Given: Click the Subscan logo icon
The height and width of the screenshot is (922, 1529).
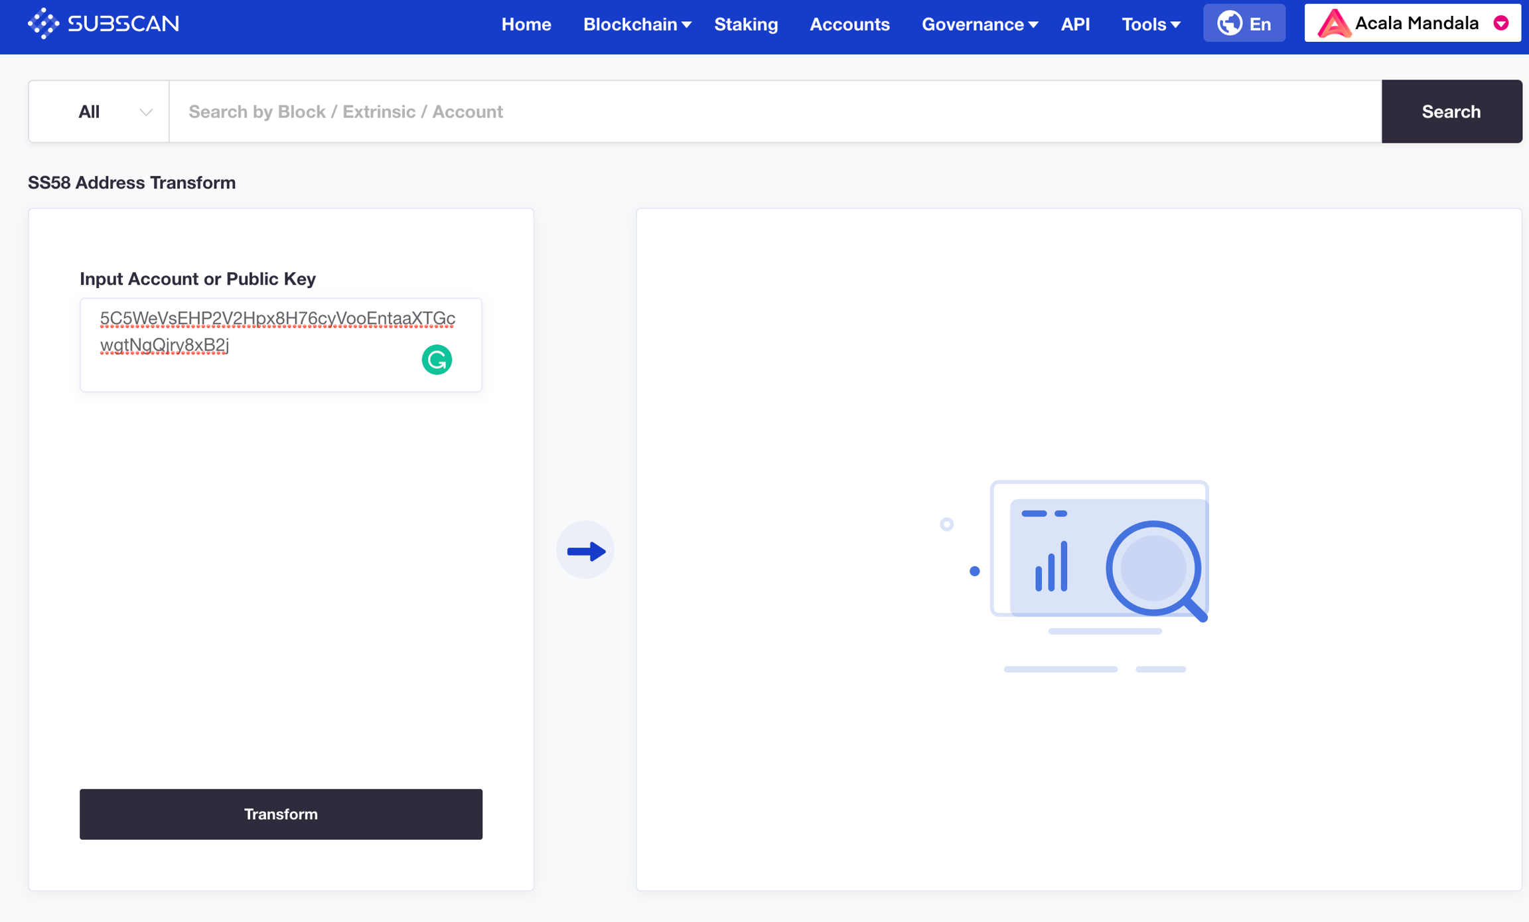Looking at the screenshot, I should pos(43,23).
